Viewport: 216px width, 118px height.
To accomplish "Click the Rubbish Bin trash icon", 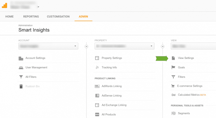I will pyautogui.click(x=21, y=86).
